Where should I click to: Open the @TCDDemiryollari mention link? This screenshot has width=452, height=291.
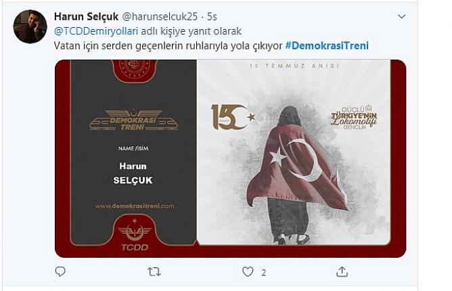click(x=96, y=31)
